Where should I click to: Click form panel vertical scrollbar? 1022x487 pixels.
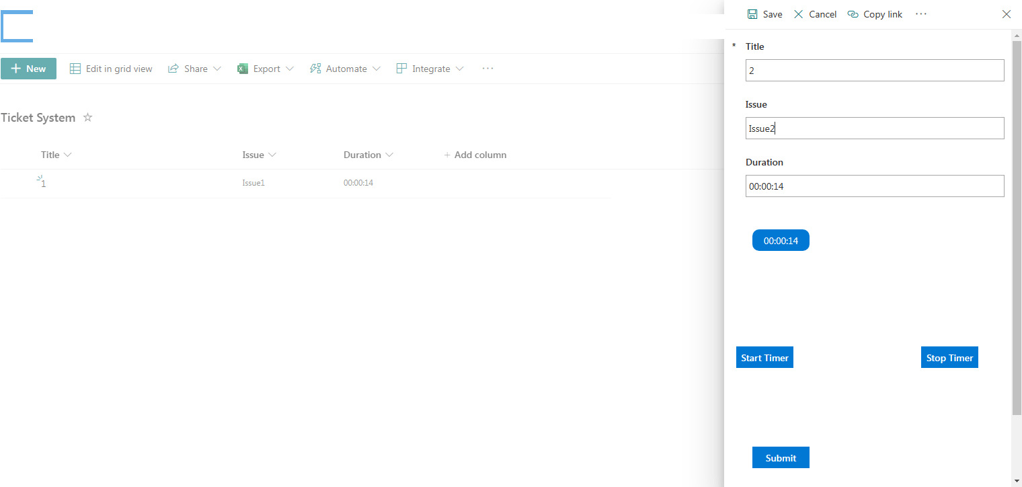coord(1017,227)
